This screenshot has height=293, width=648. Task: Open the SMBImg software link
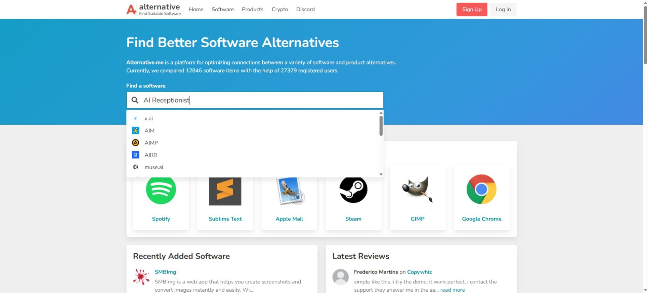point(165,272)
